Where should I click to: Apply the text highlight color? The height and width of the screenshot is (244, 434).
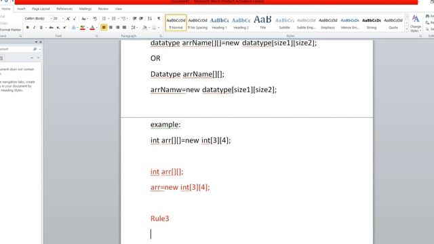click(83, 27)
